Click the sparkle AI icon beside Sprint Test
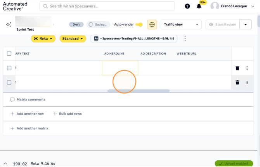This screenshot has width=260, height=167. pos(9,24)
